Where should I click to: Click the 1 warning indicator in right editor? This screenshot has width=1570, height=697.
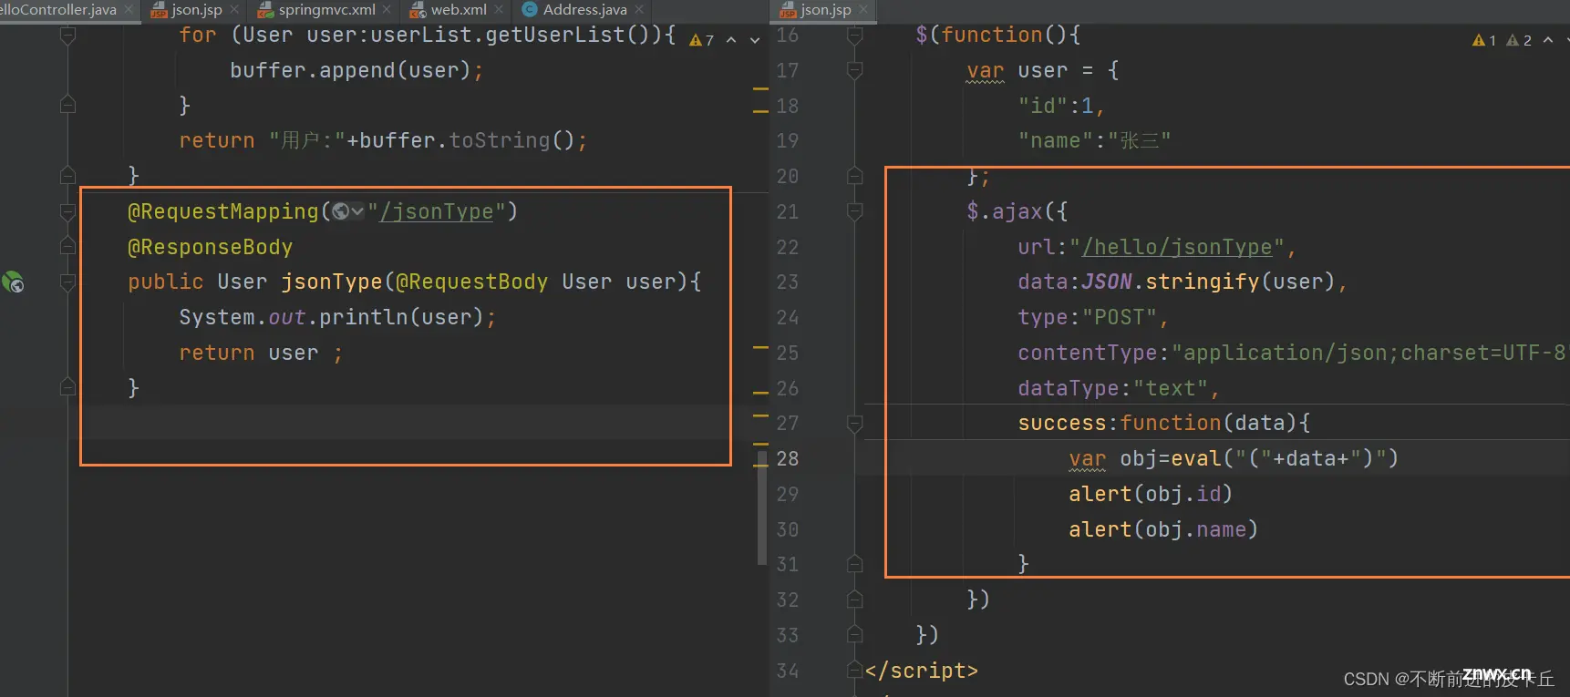click(1484, 40)
